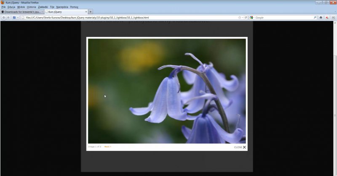Image resolution: width=337 pixels, height=176 pixels.
Task: Reload the page with the refresh icon
Action: pos(246,18)
